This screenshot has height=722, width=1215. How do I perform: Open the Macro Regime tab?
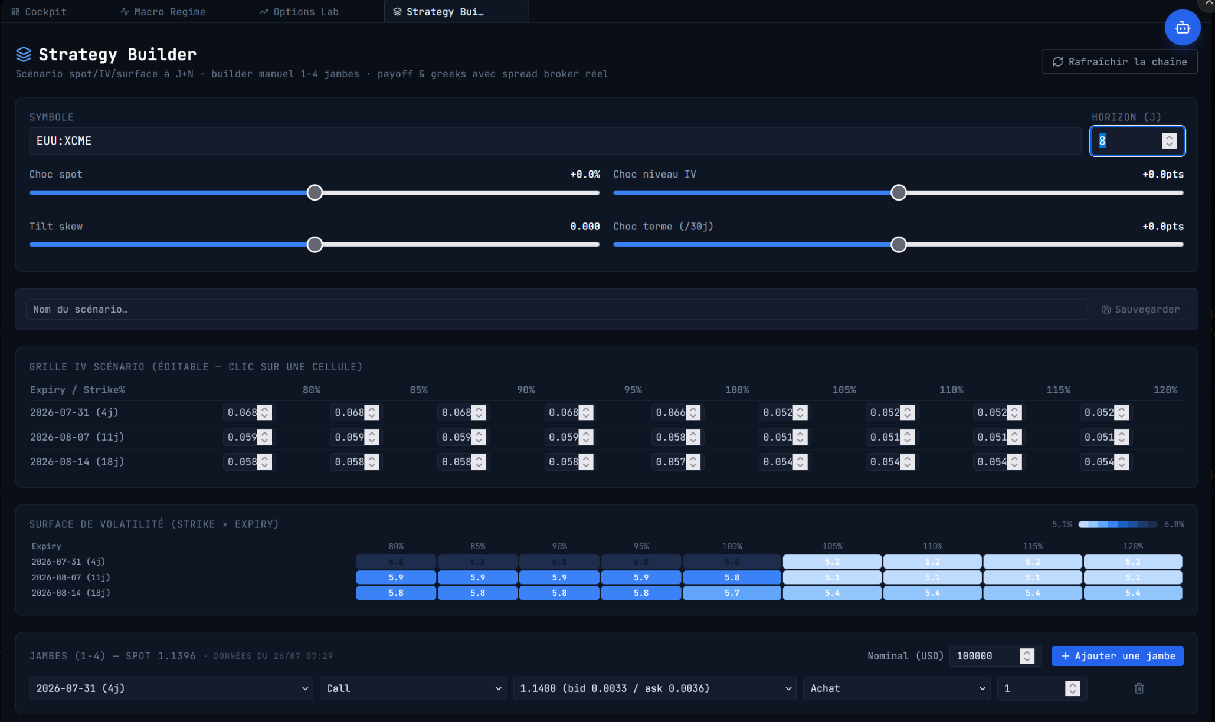[163, 11]
